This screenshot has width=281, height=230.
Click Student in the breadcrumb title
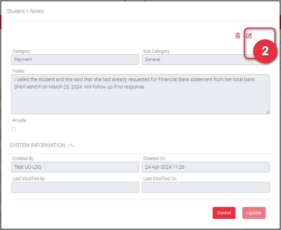[16, 11]
